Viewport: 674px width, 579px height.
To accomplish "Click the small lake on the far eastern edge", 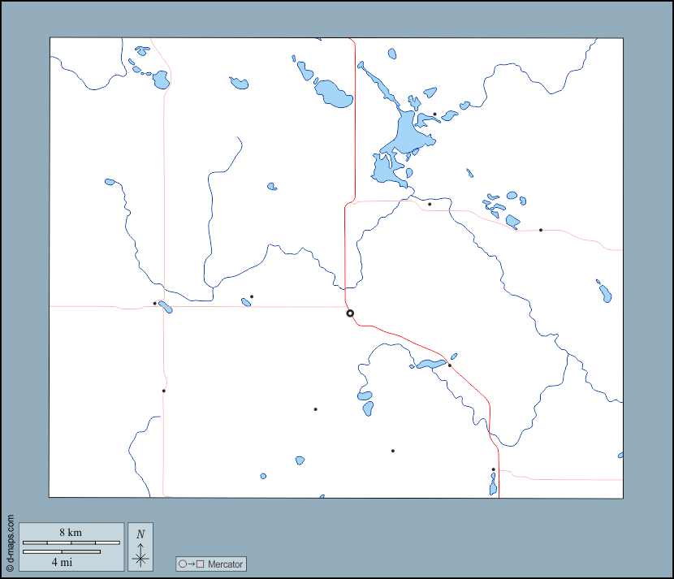I will coord(605,292).
